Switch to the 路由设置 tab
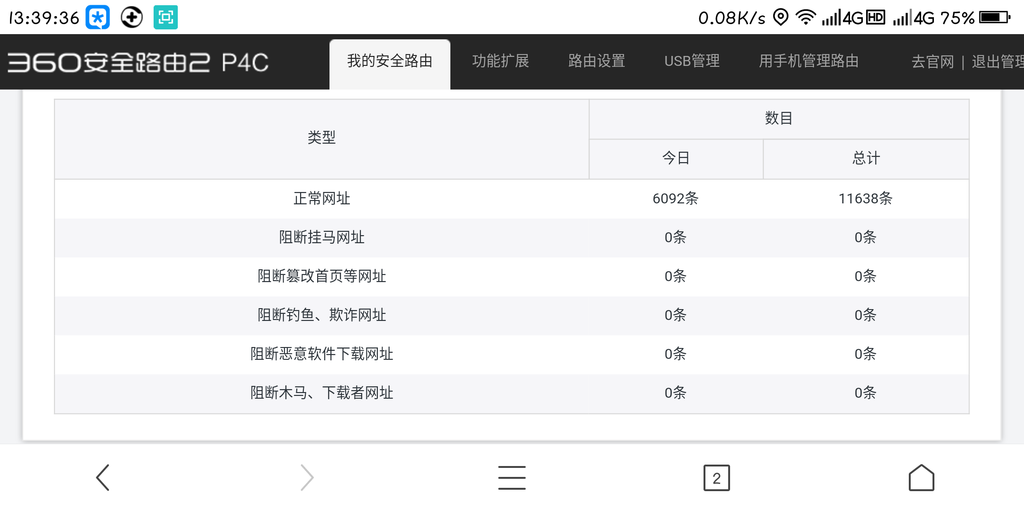The width and height of the screenshot is (1024, 512). coord(597,61)
